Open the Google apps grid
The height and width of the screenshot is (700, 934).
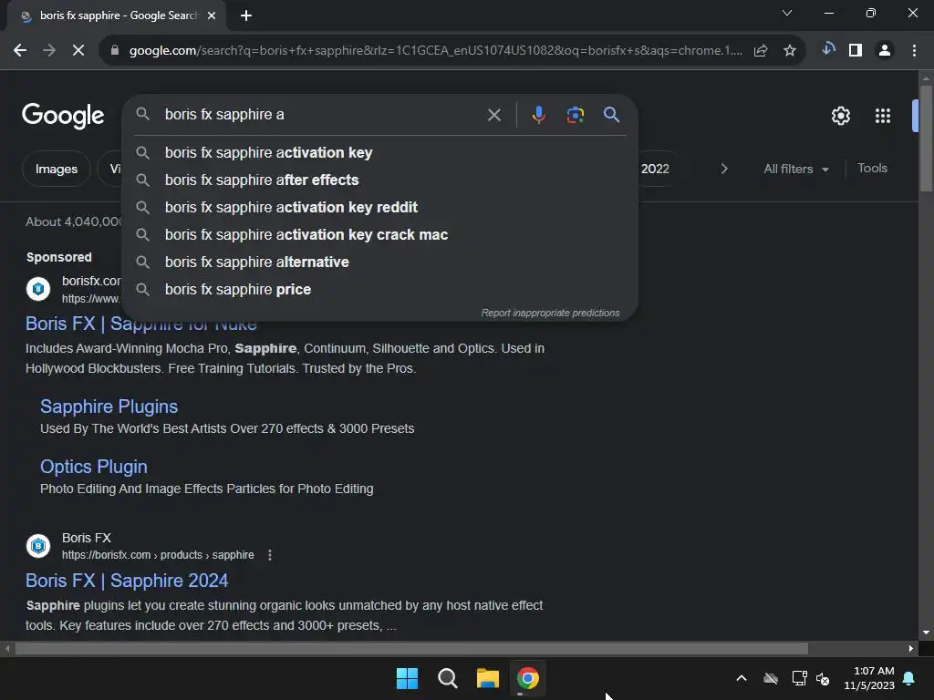(x=883, y=116)
